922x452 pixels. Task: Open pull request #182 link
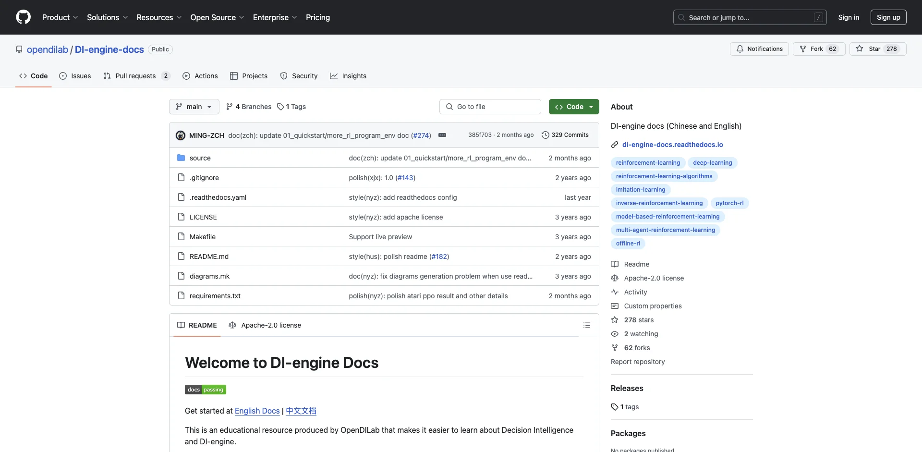tap(439, 257)
